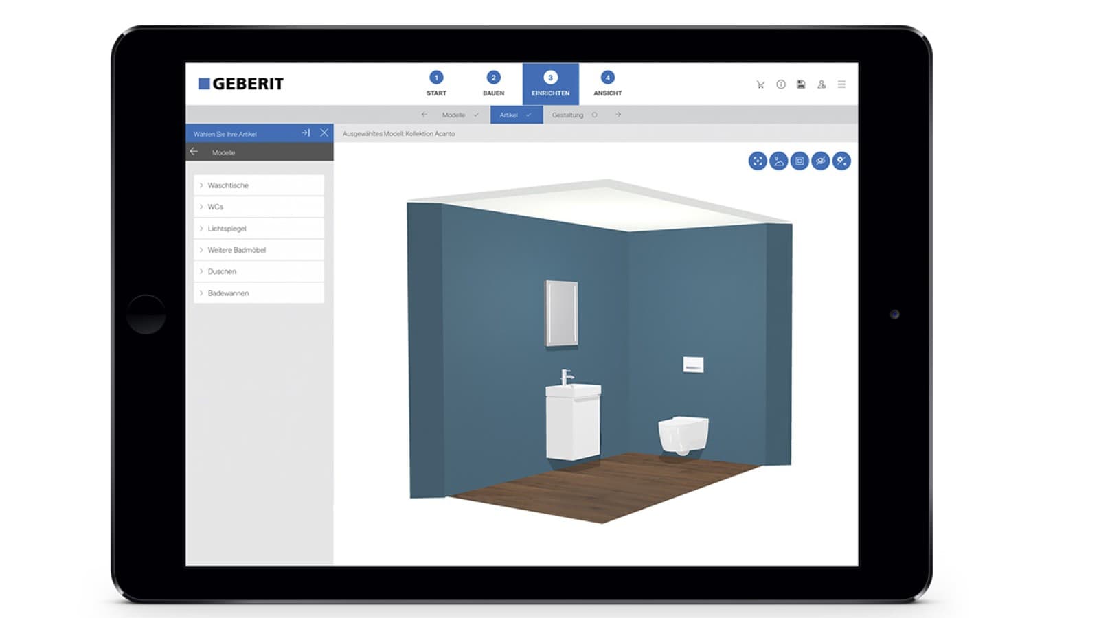Click the GEBERIT logo
Screen dimensions: 1099x618
(x=241, y=84)
